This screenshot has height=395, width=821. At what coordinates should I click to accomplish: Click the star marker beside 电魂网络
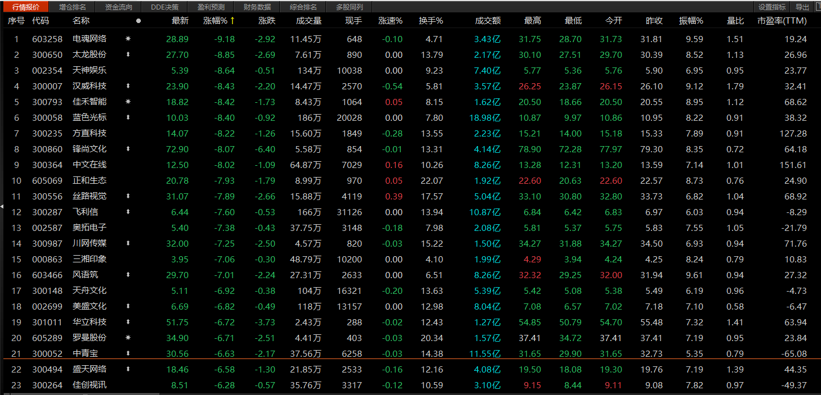coord(128,39)
